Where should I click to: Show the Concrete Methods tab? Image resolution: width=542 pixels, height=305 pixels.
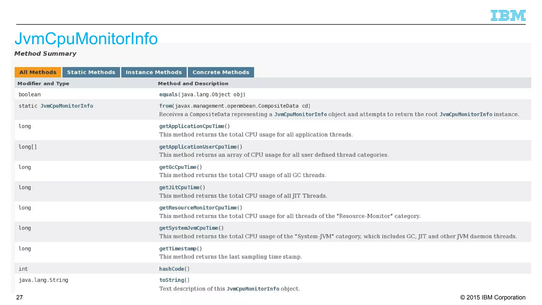(221, 72)
